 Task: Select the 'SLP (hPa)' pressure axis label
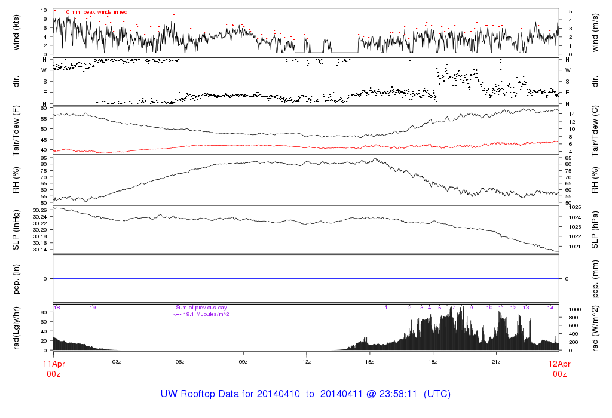point(596,229)
